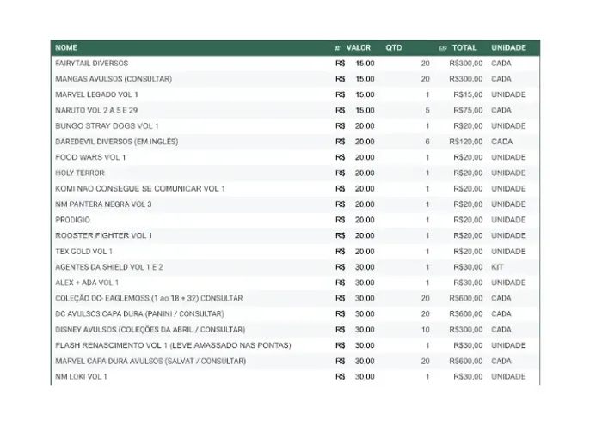
Task: Select 20,00 value in TEX GOLD row
Action: [x=365, y=252]
